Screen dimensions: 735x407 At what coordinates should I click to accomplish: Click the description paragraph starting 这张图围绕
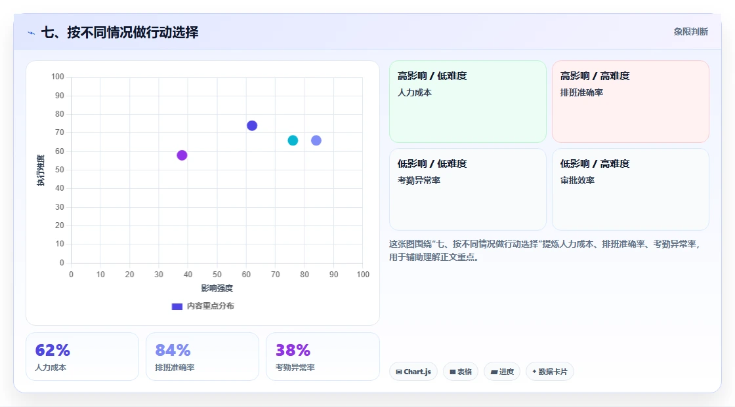[x=545, y=250]
